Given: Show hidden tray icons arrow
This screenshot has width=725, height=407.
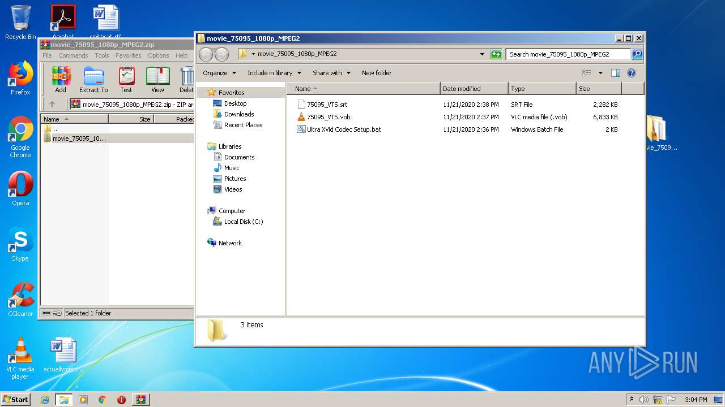Looking at the screenshot, I should 632,400.
